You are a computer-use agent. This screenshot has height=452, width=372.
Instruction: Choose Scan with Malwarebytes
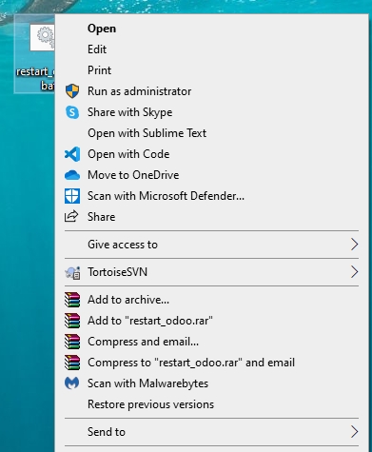pos(211,383)
